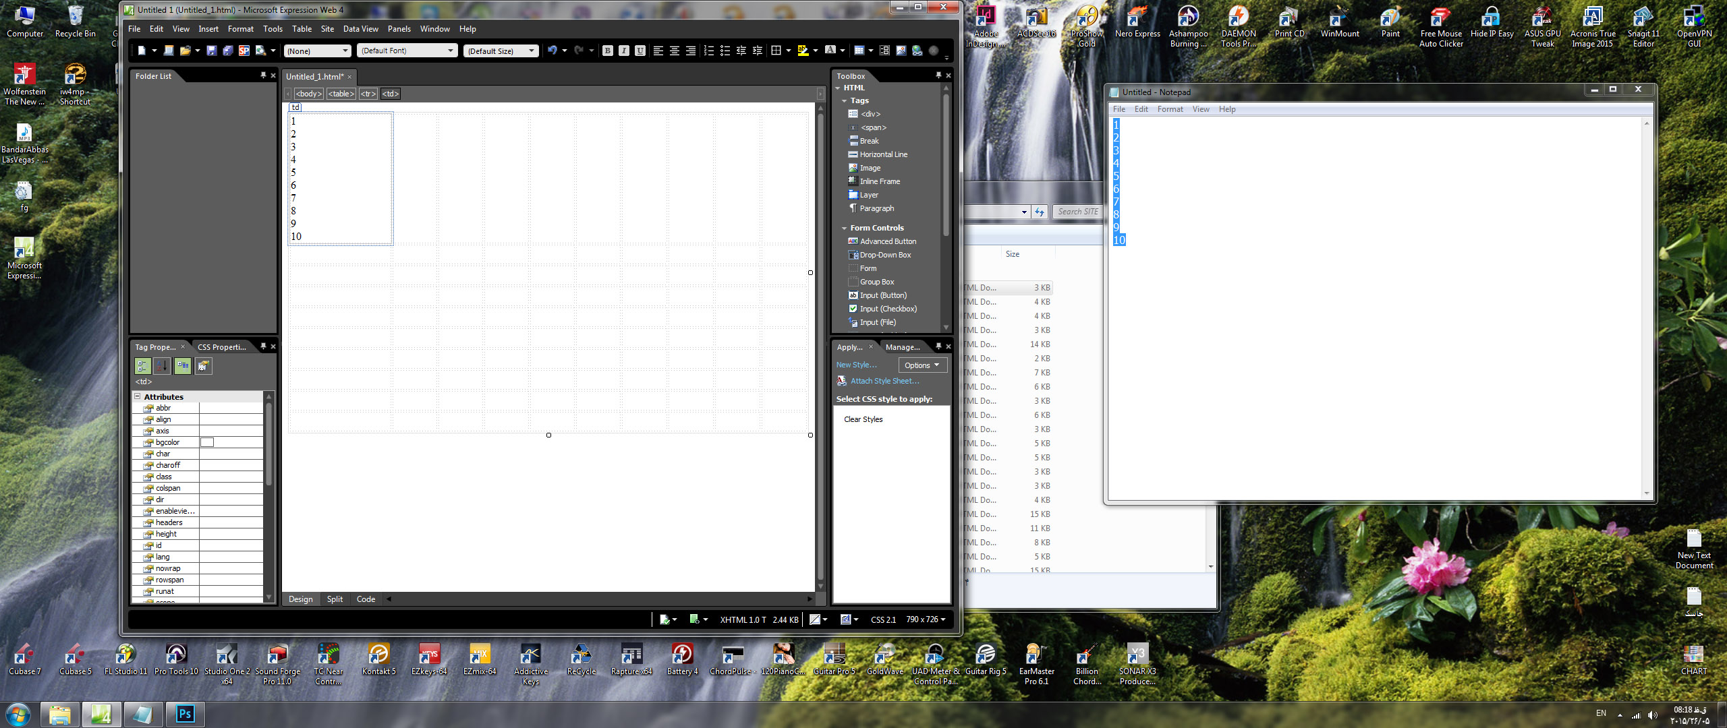The width and height of the screenshot is (1727, 728).
Task: Open the Table menu
Action: pyautogui.click(x=302, y=29)
